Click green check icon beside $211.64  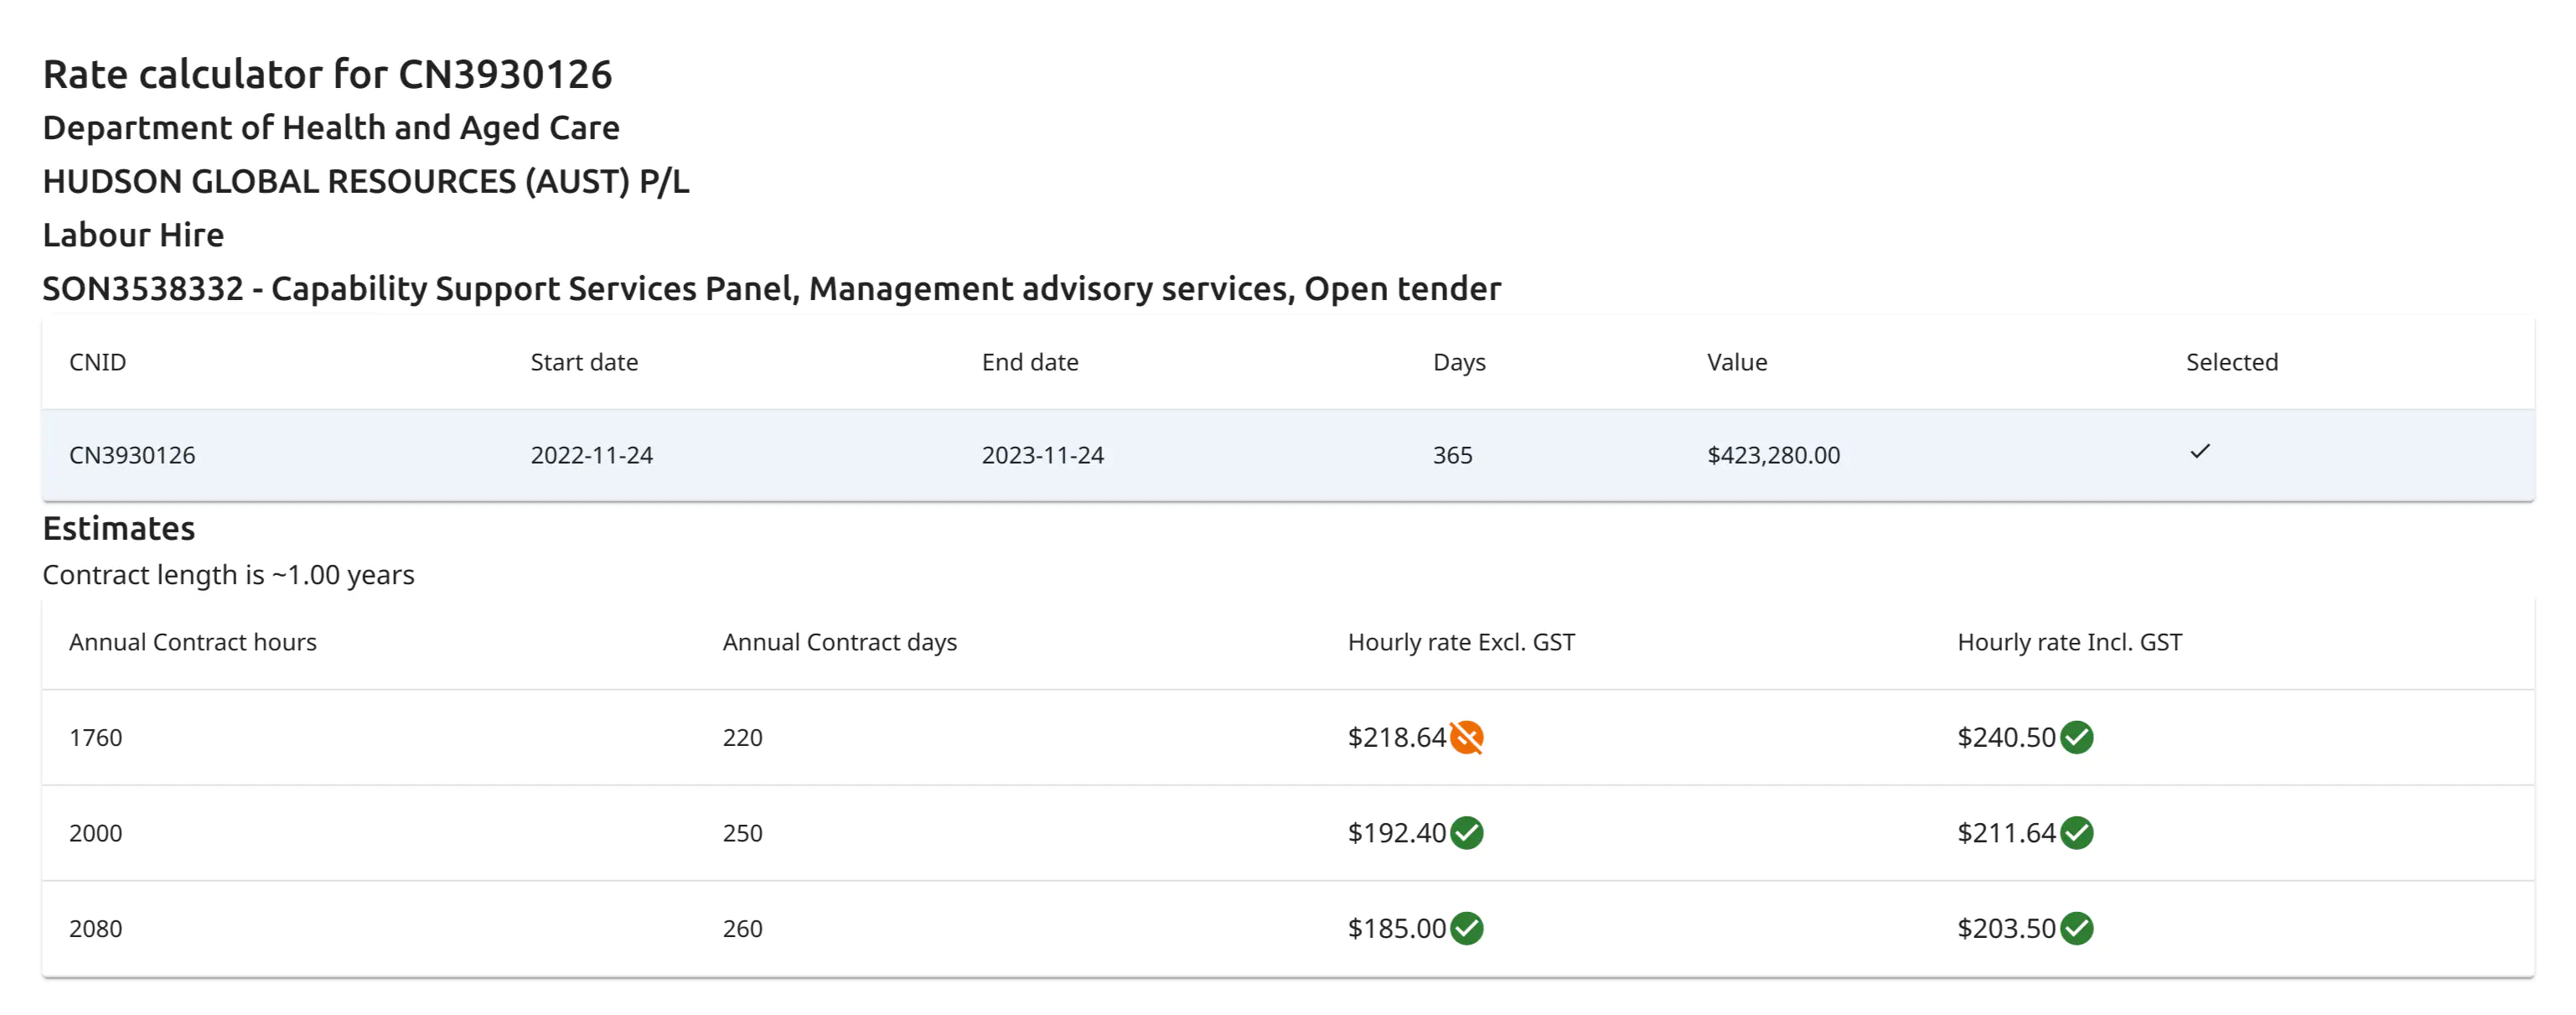coord(2076,832)
